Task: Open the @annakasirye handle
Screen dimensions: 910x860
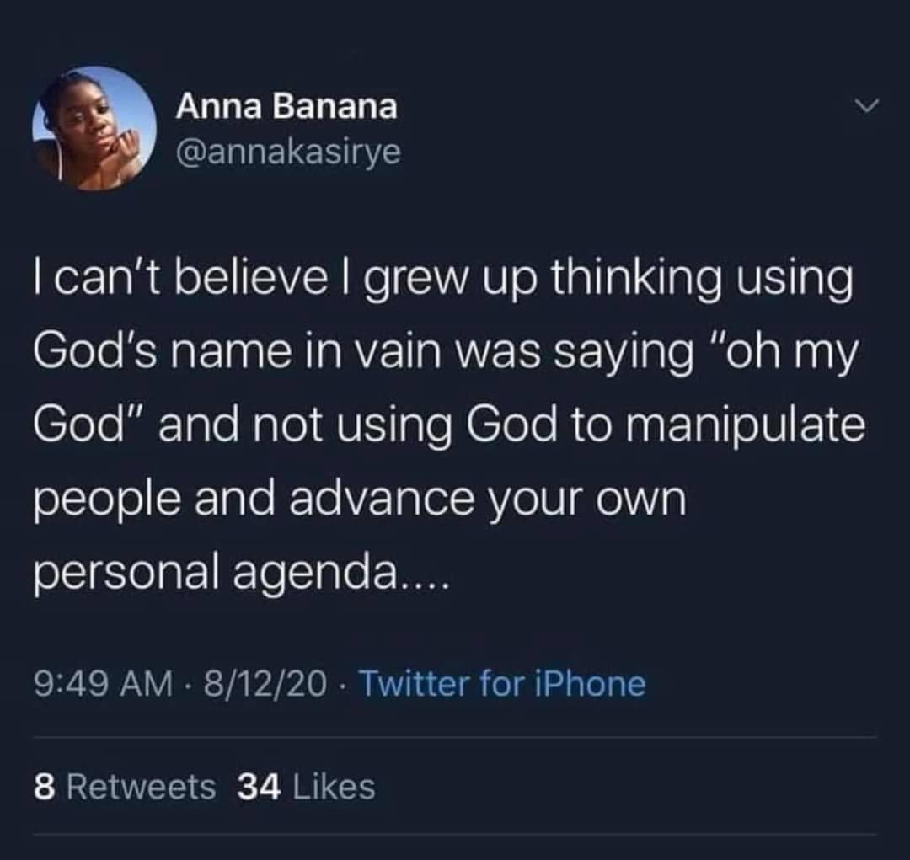Action: click(288, 152)
